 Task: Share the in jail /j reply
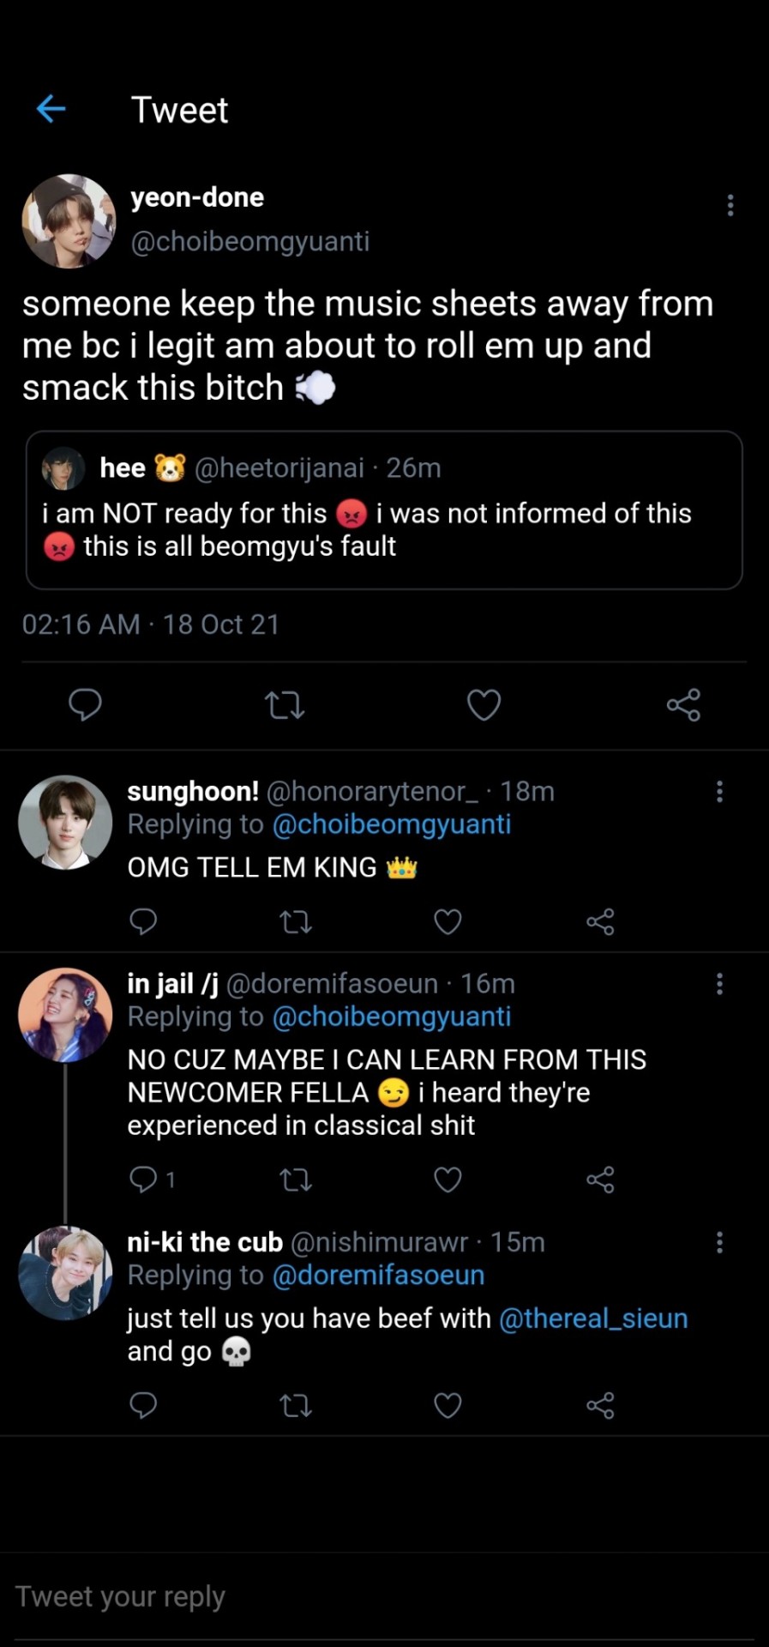pos(600,1179)
